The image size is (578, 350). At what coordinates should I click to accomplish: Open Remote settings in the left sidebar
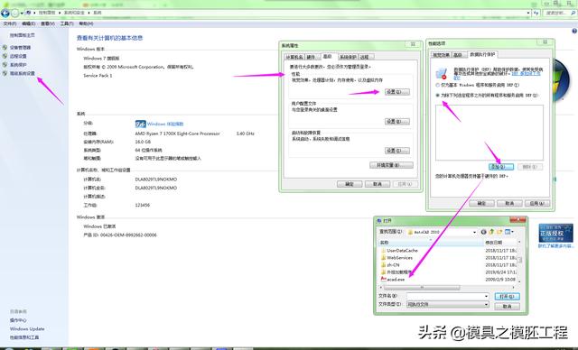point(18,56)
